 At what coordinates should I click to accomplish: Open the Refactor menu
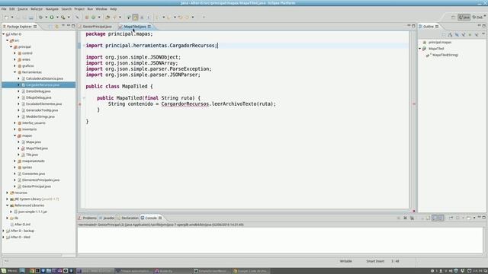pos(37,9)
